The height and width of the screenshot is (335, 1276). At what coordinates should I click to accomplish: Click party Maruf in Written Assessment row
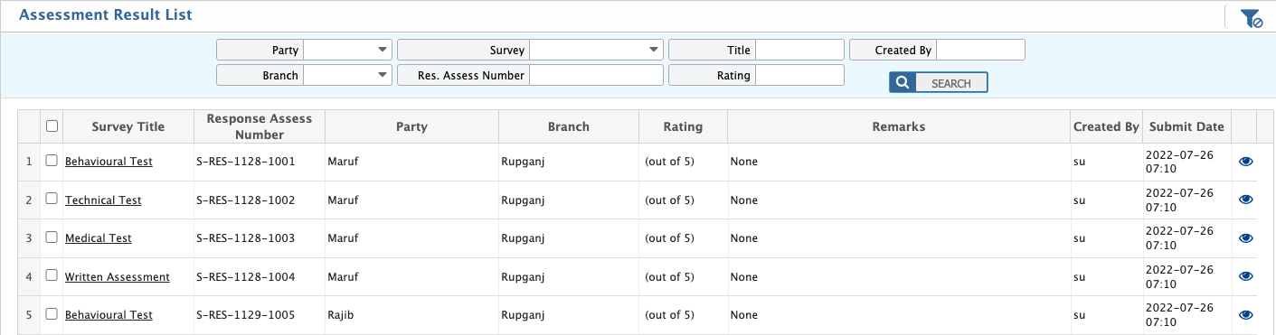pos(343,277)
